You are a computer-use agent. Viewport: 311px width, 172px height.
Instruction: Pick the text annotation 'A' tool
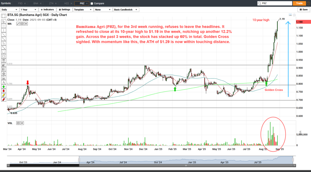(3, 82)
